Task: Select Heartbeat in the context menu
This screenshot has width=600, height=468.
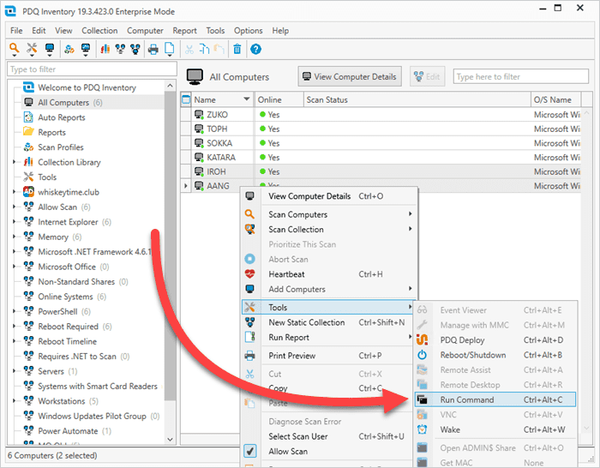Action: (329, 274)
